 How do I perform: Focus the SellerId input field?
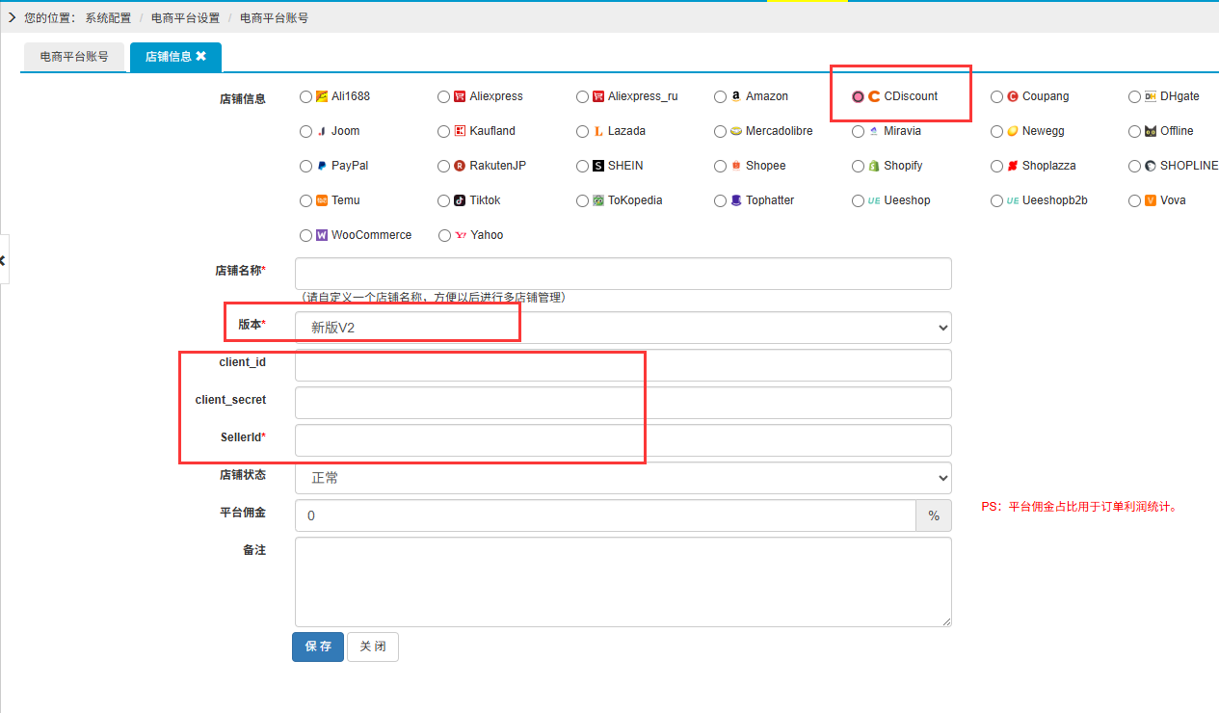(623, 440)
